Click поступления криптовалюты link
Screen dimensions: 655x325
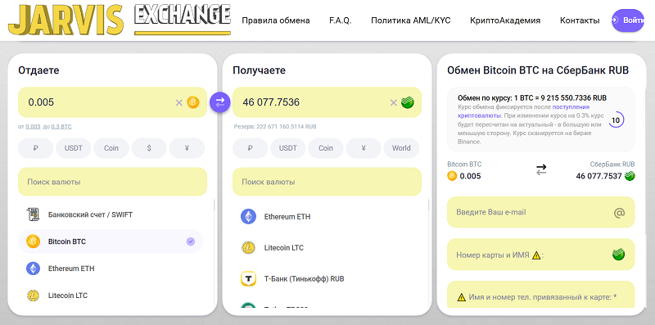524,111
